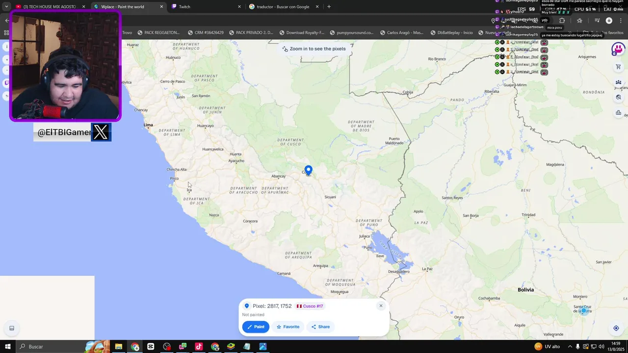Screen dimensions: 628x353
Task: Open OBS Studio from the taskbar
Action: click(167, 347)
